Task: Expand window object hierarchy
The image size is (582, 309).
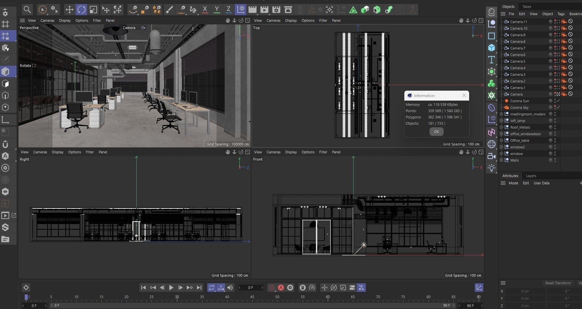Action: coord(501,154)
